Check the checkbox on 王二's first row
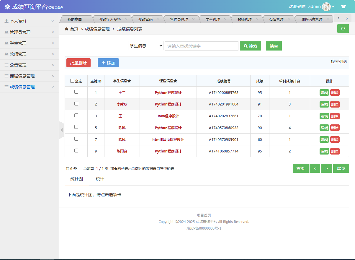Image resolution: width=355 pixels, height=260 pixels. (x=76, y=92)
